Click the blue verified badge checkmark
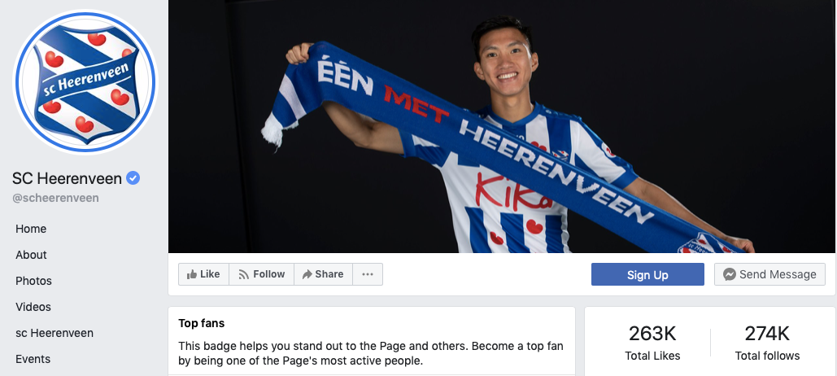 point(133,178)
